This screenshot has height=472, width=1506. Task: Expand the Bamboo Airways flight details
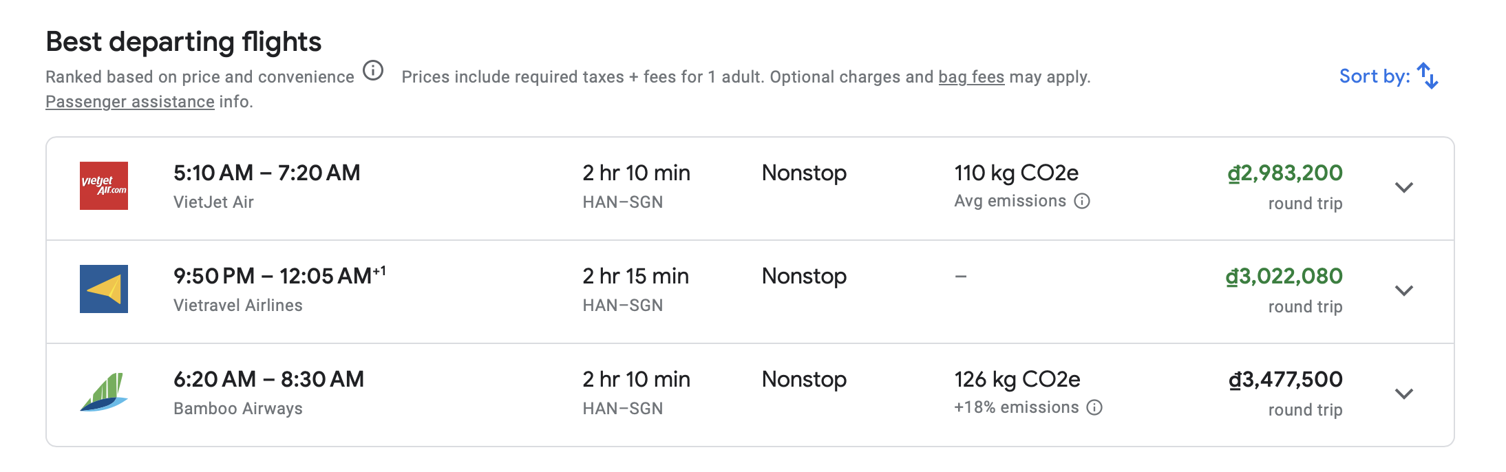[x=1403, y=394]
